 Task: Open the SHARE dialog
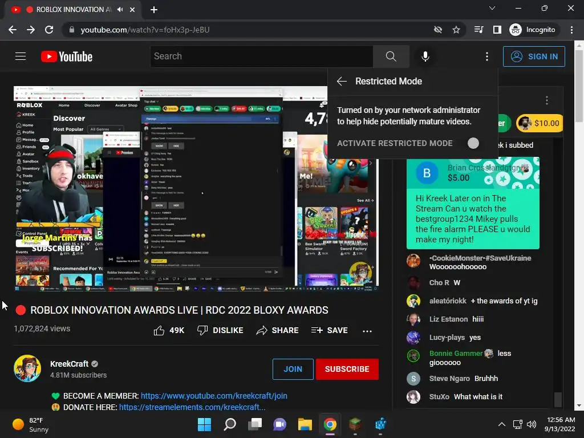(278, 330)
